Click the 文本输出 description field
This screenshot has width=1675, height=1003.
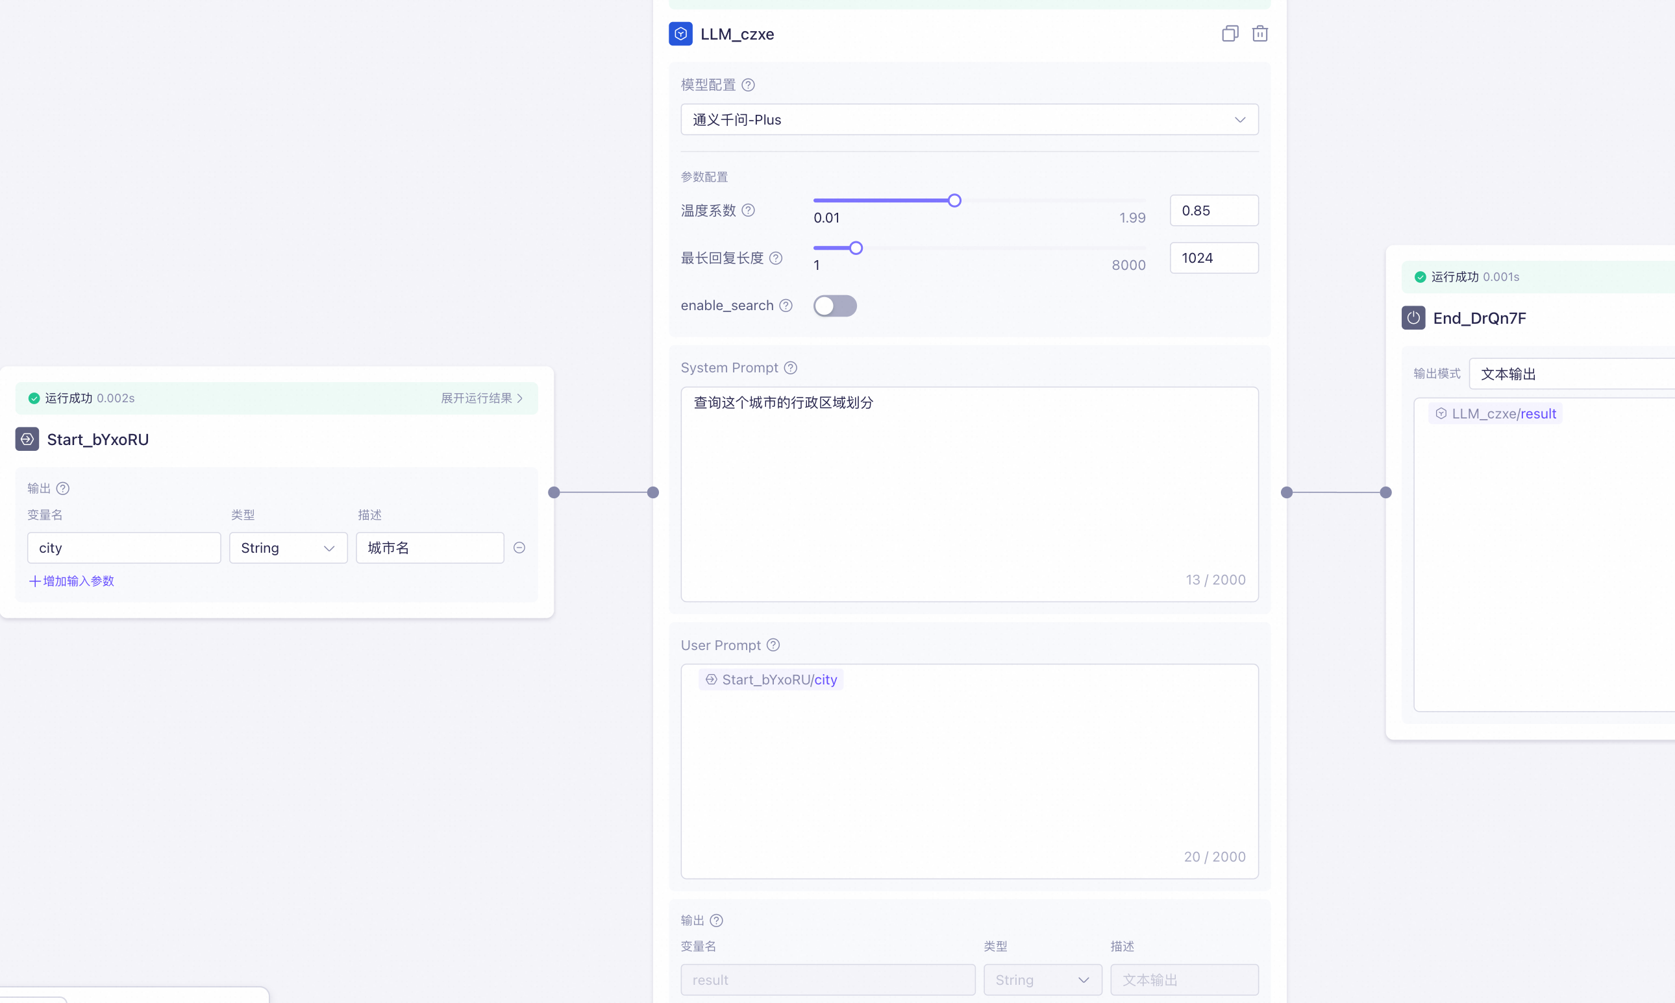(1184, 980)
